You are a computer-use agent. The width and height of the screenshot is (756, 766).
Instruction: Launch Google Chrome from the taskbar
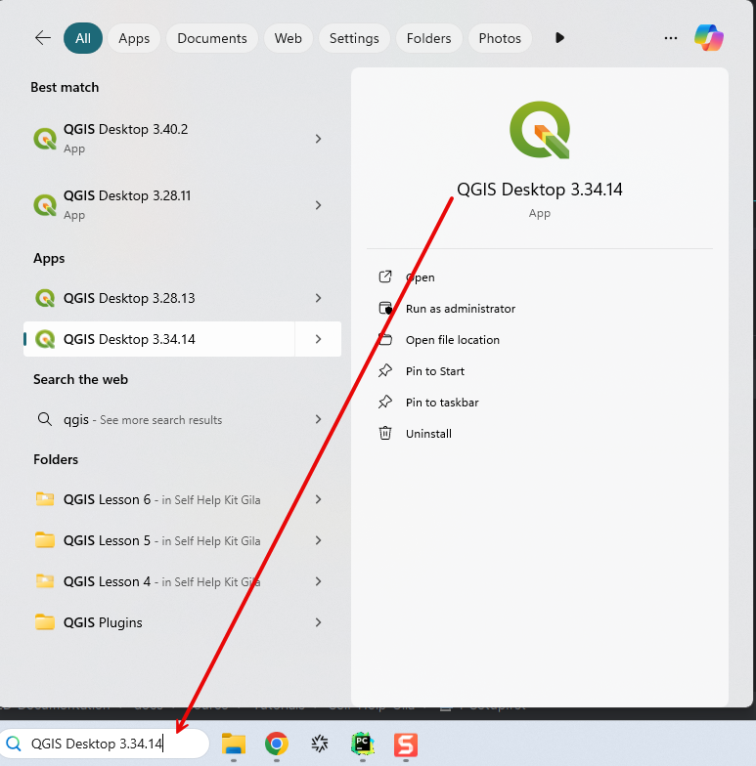(277, 745)
